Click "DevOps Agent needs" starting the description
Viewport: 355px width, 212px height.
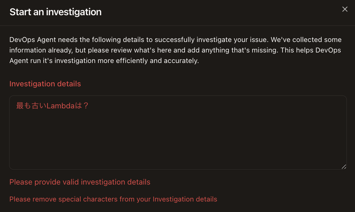click(44, 40)
